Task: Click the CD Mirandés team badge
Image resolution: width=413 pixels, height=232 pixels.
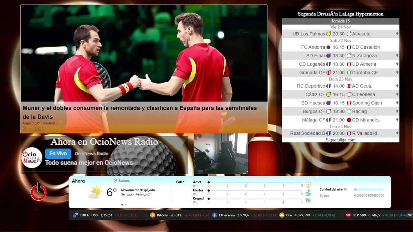Action: tap(349, 120)
